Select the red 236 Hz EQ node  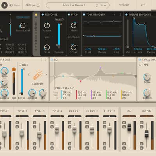pos(80,81)
